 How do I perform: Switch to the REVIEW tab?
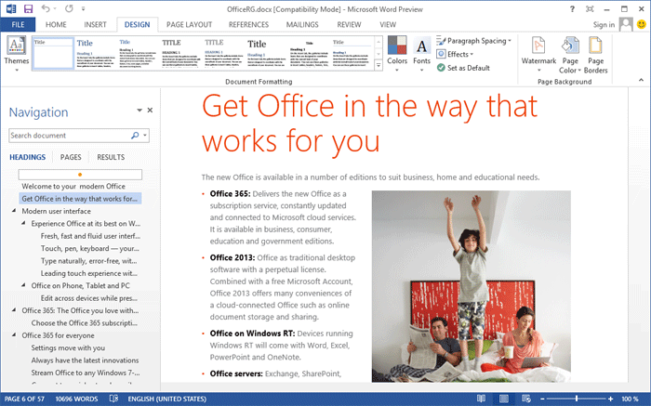coord(349,24)
